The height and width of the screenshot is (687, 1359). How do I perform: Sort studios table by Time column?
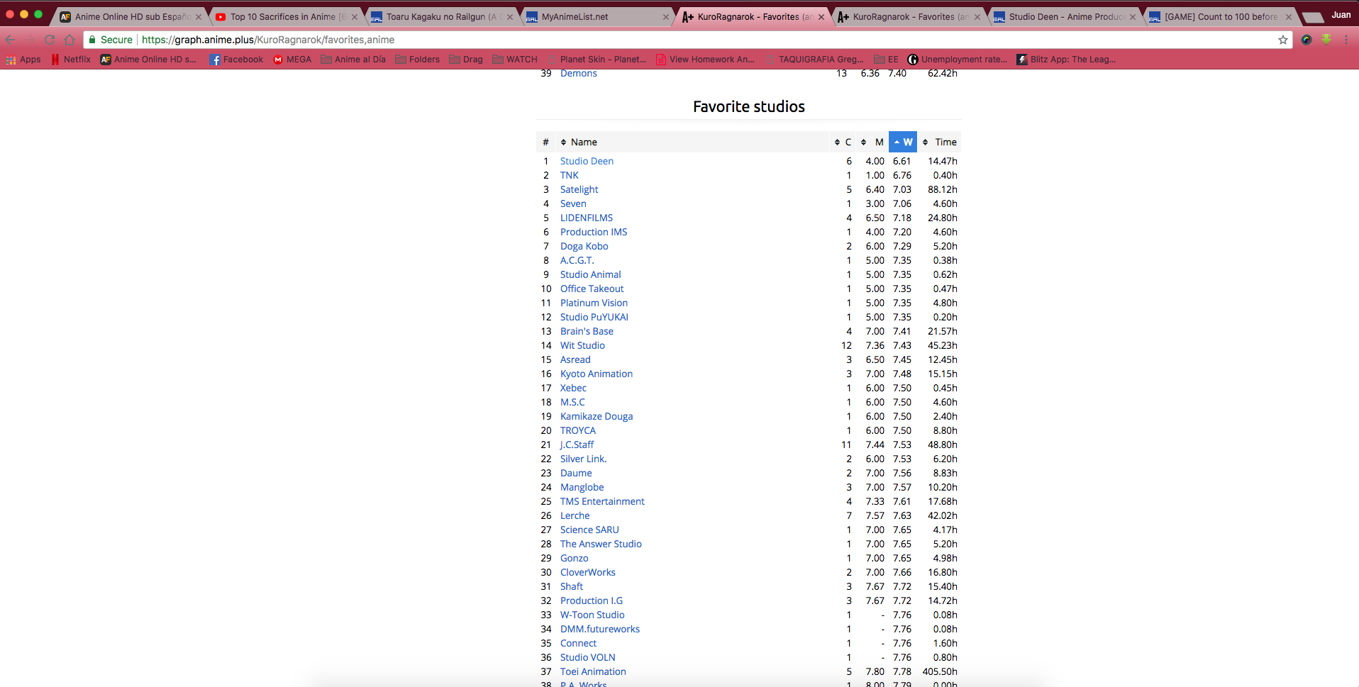[x=941, y=142]
